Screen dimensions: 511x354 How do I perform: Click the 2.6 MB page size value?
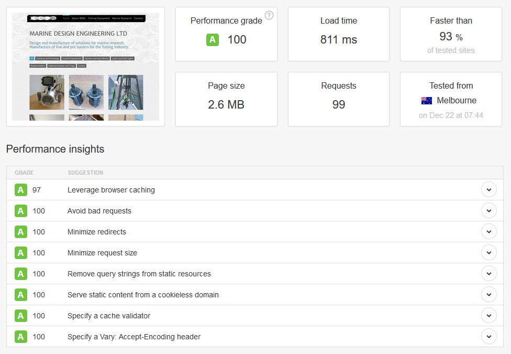[226, 105]
